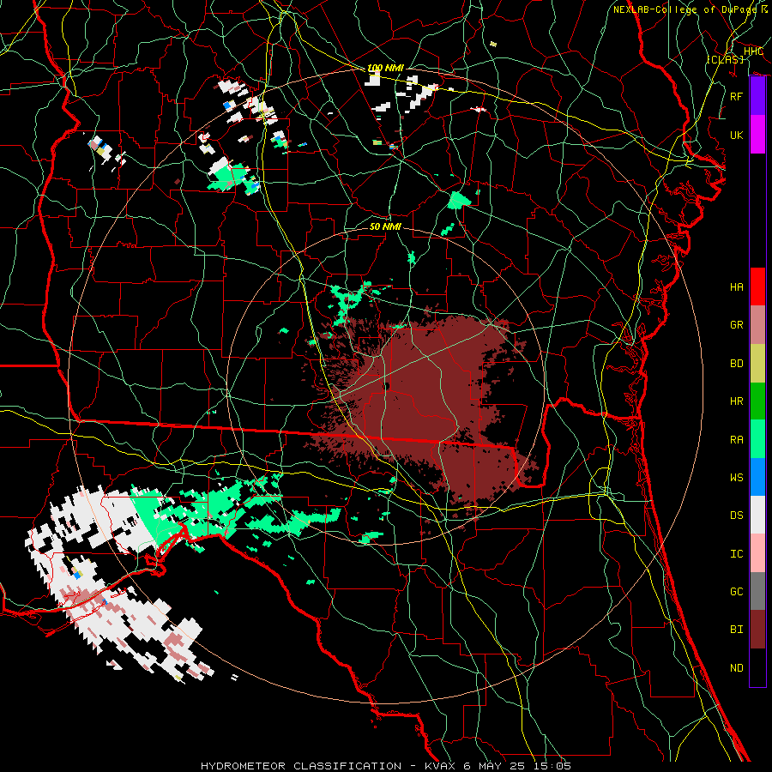Click the DS legend label
The image size is (772, 772).
tap(737, 516)
